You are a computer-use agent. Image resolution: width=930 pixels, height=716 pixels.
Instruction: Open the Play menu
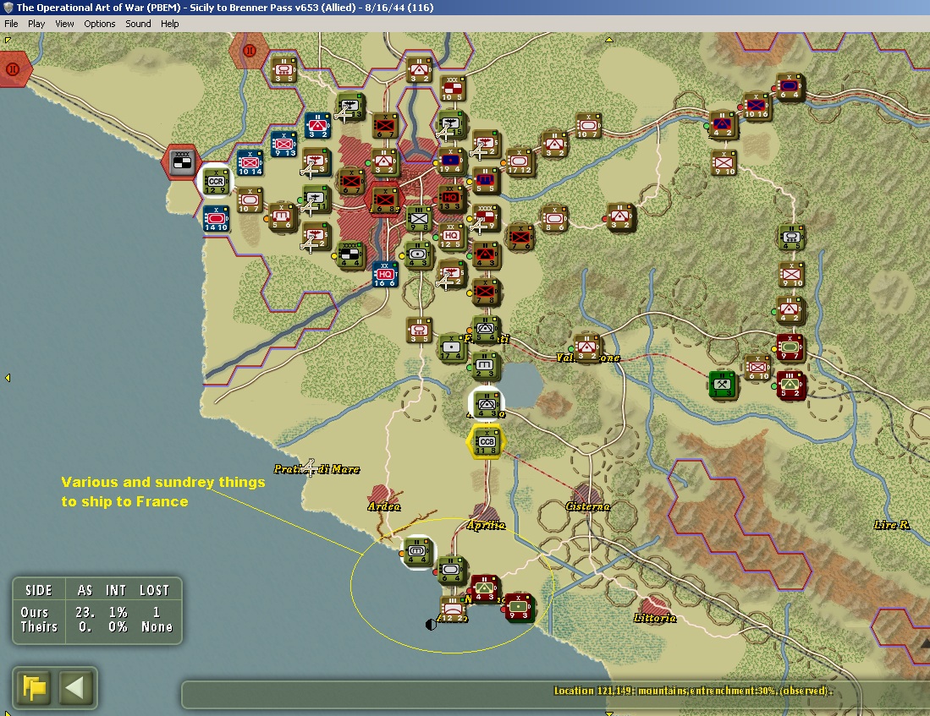tap(36, 24)
